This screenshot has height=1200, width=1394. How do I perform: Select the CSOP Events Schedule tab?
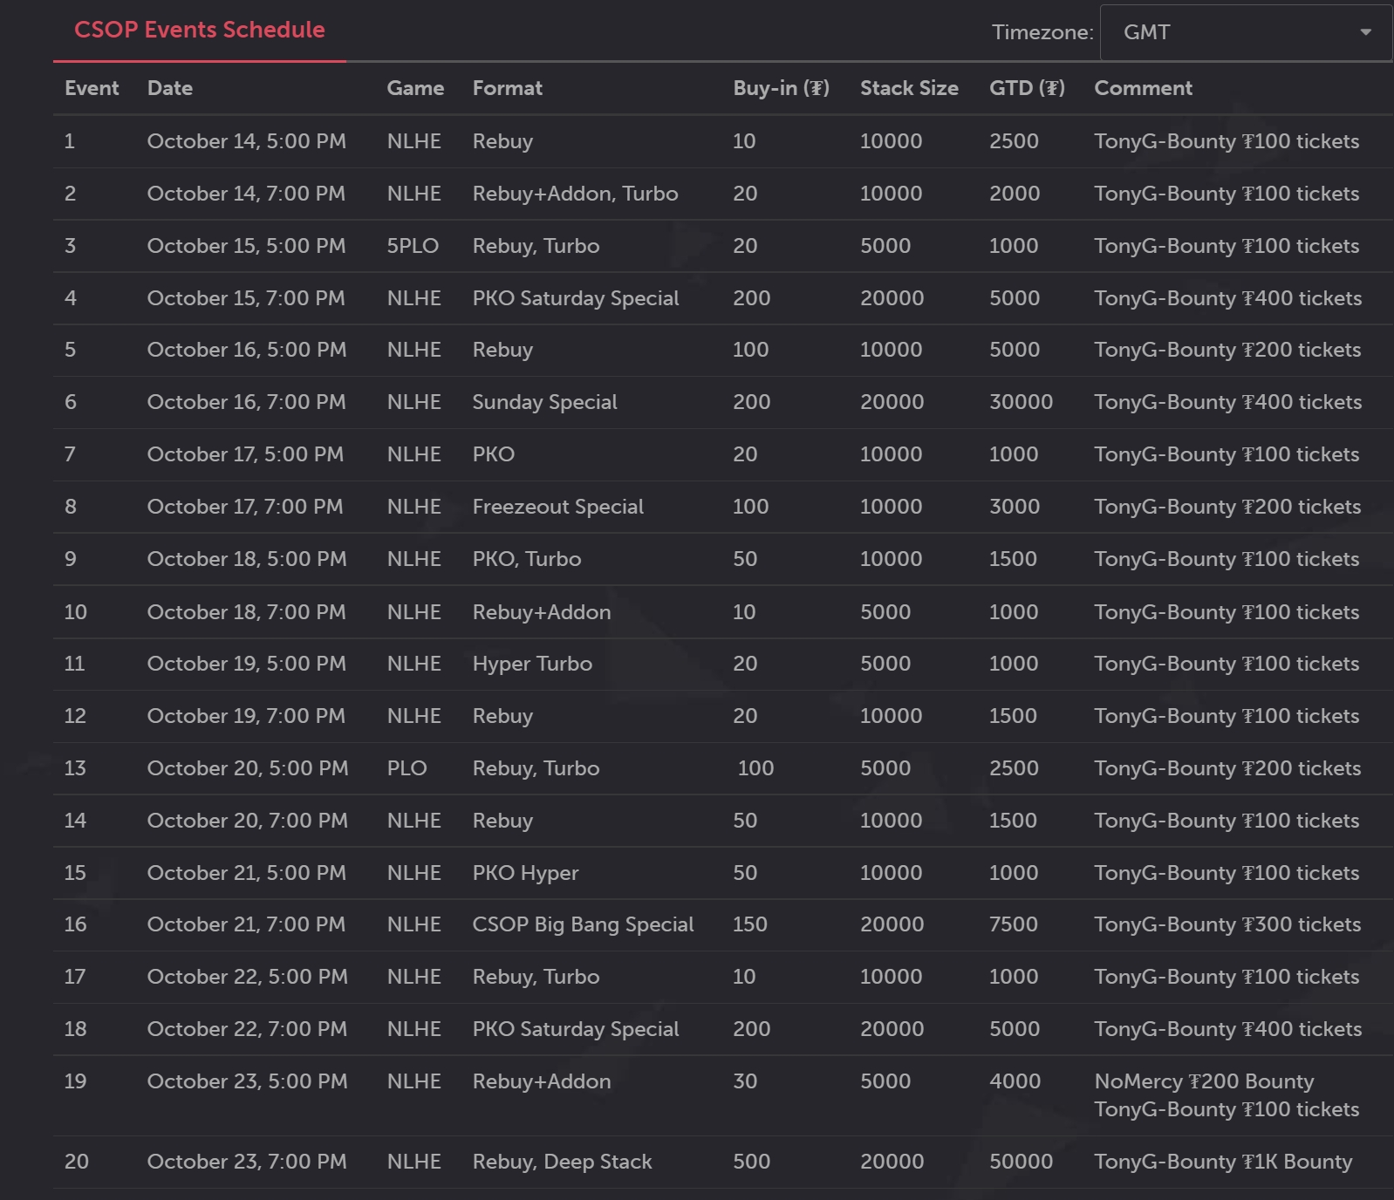(199, 30)
